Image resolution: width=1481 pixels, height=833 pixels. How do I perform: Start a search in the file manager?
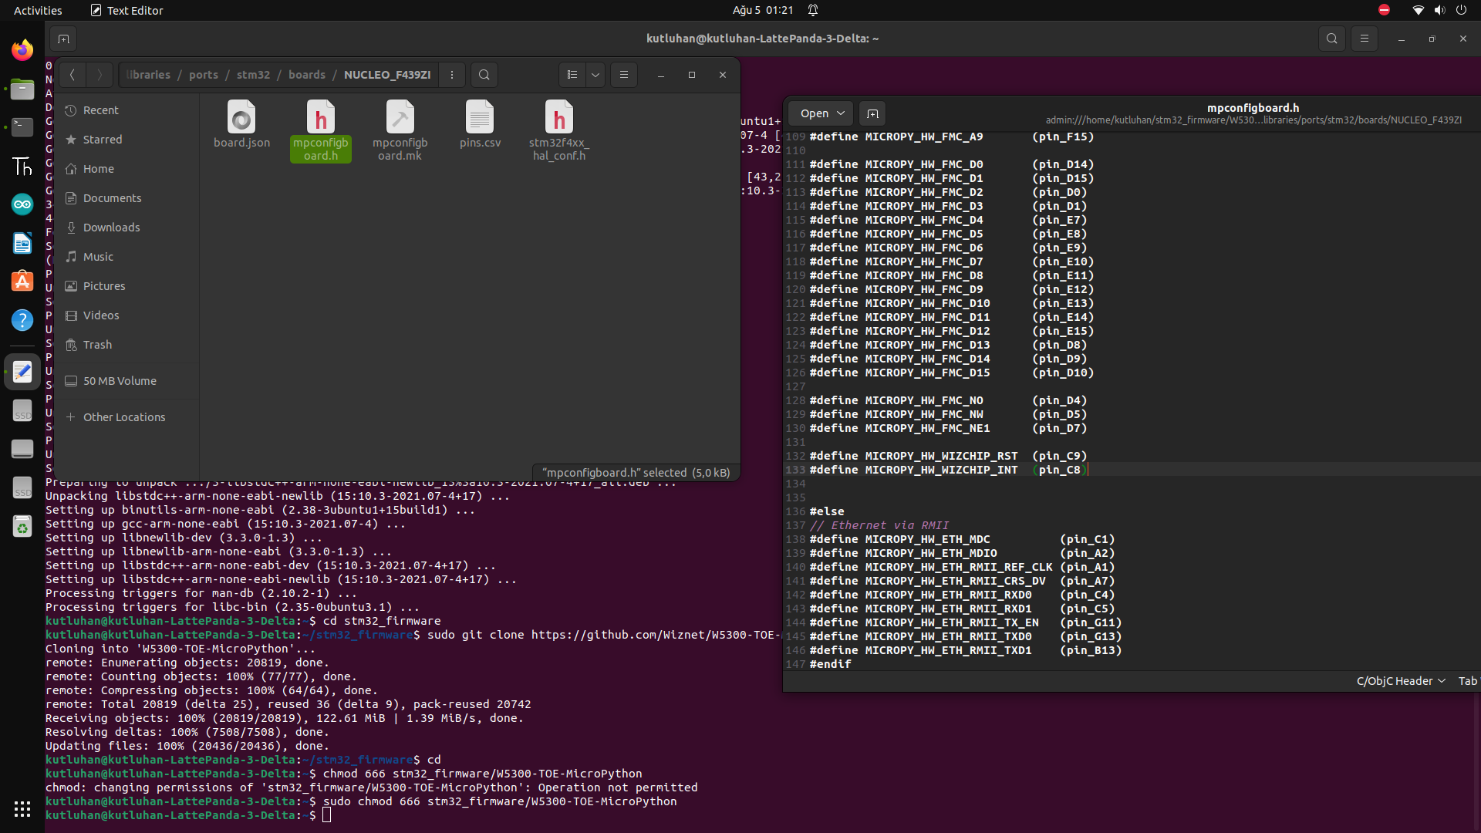[x=484, y=75]
